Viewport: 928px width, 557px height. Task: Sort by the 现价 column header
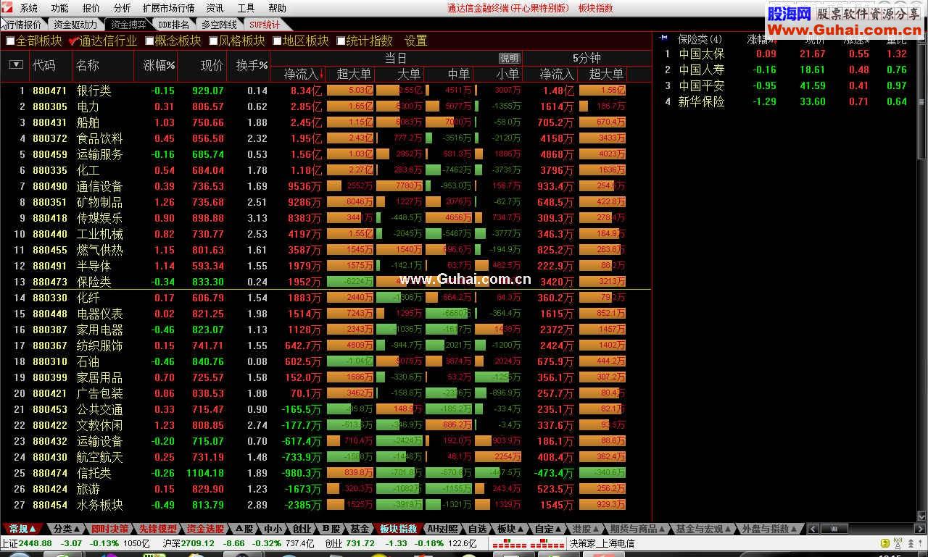point(212,65)
